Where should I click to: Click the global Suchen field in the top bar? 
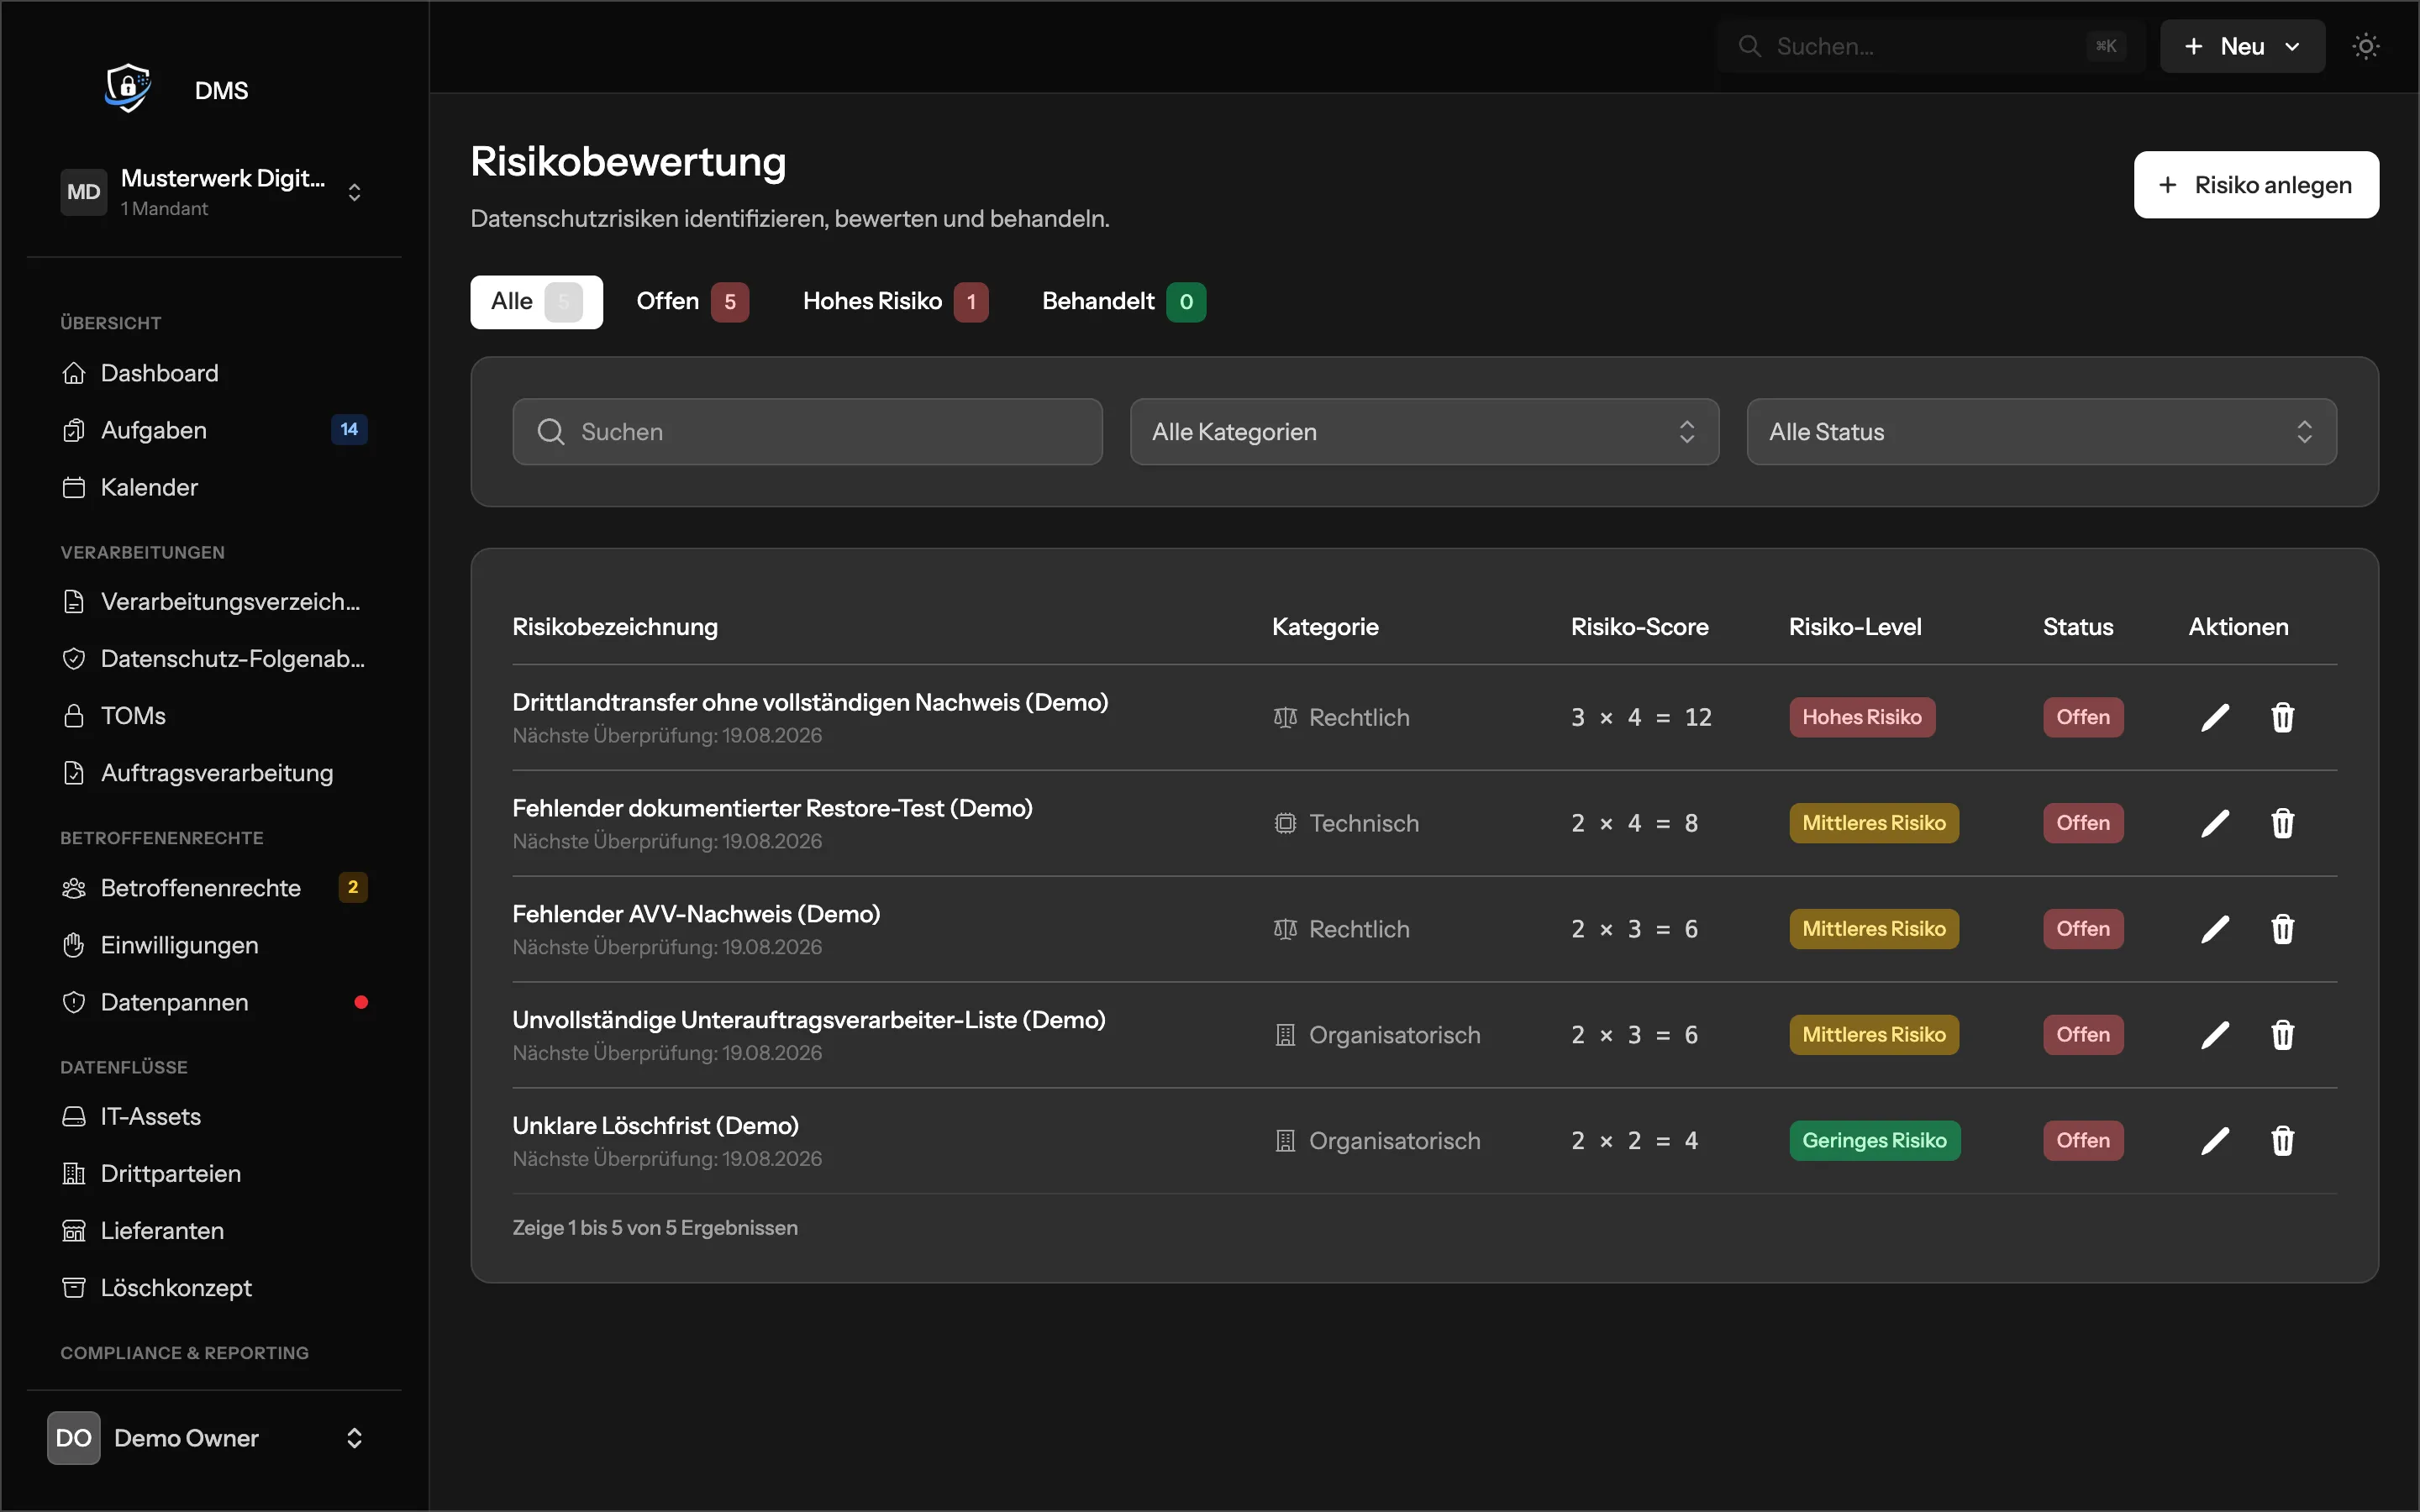pos(1930,46)
